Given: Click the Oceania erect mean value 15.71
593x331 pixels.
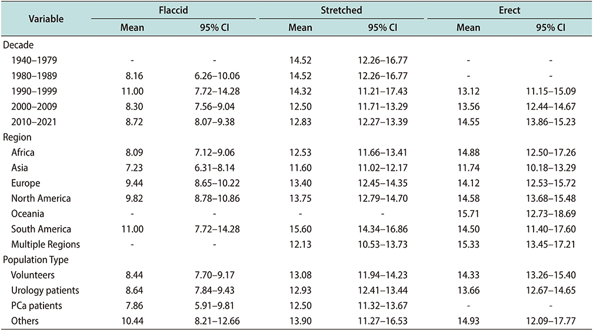Looking at the screenshot, I should coord(468,214).
